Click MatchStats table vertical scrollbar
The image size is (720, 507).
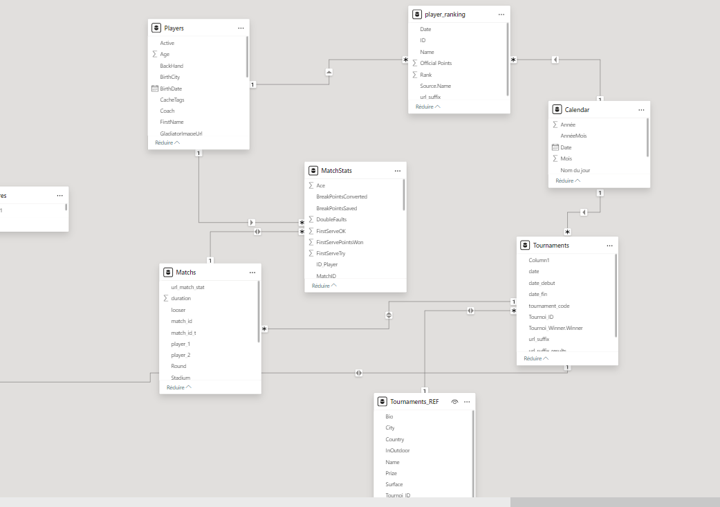pyautogui.click(x=404, y=195)
